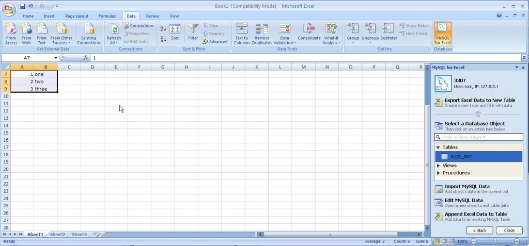Toggle the Filter funnel

[x=193, y=29]
